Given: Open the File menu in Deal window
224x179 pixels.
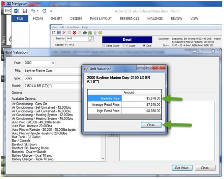Looking at the screenshot, I should coord(54,27).
